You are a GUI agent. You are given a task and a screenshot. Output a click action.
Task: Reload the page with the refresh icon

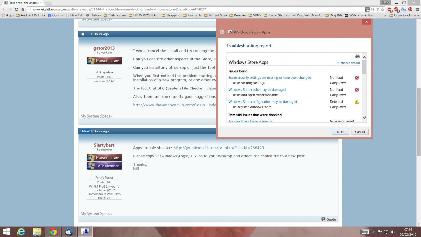[16, 9]
